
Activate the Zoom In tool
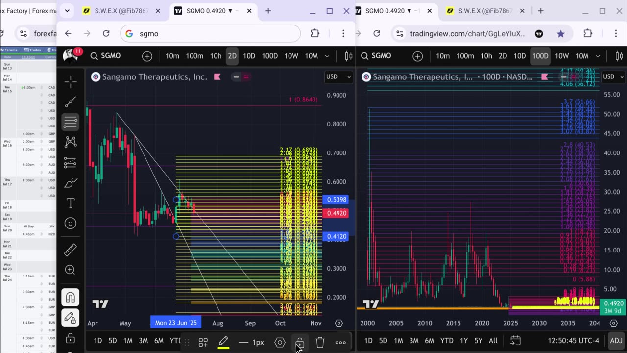pos(71,270)
